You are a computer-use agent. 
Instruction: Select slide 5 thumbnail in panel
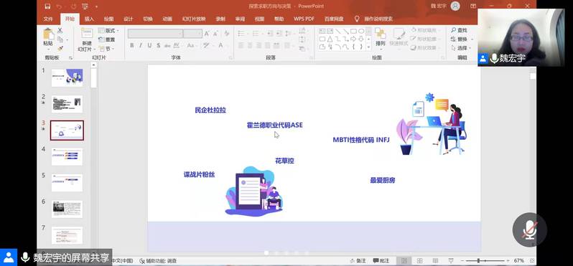click(67, 183)
